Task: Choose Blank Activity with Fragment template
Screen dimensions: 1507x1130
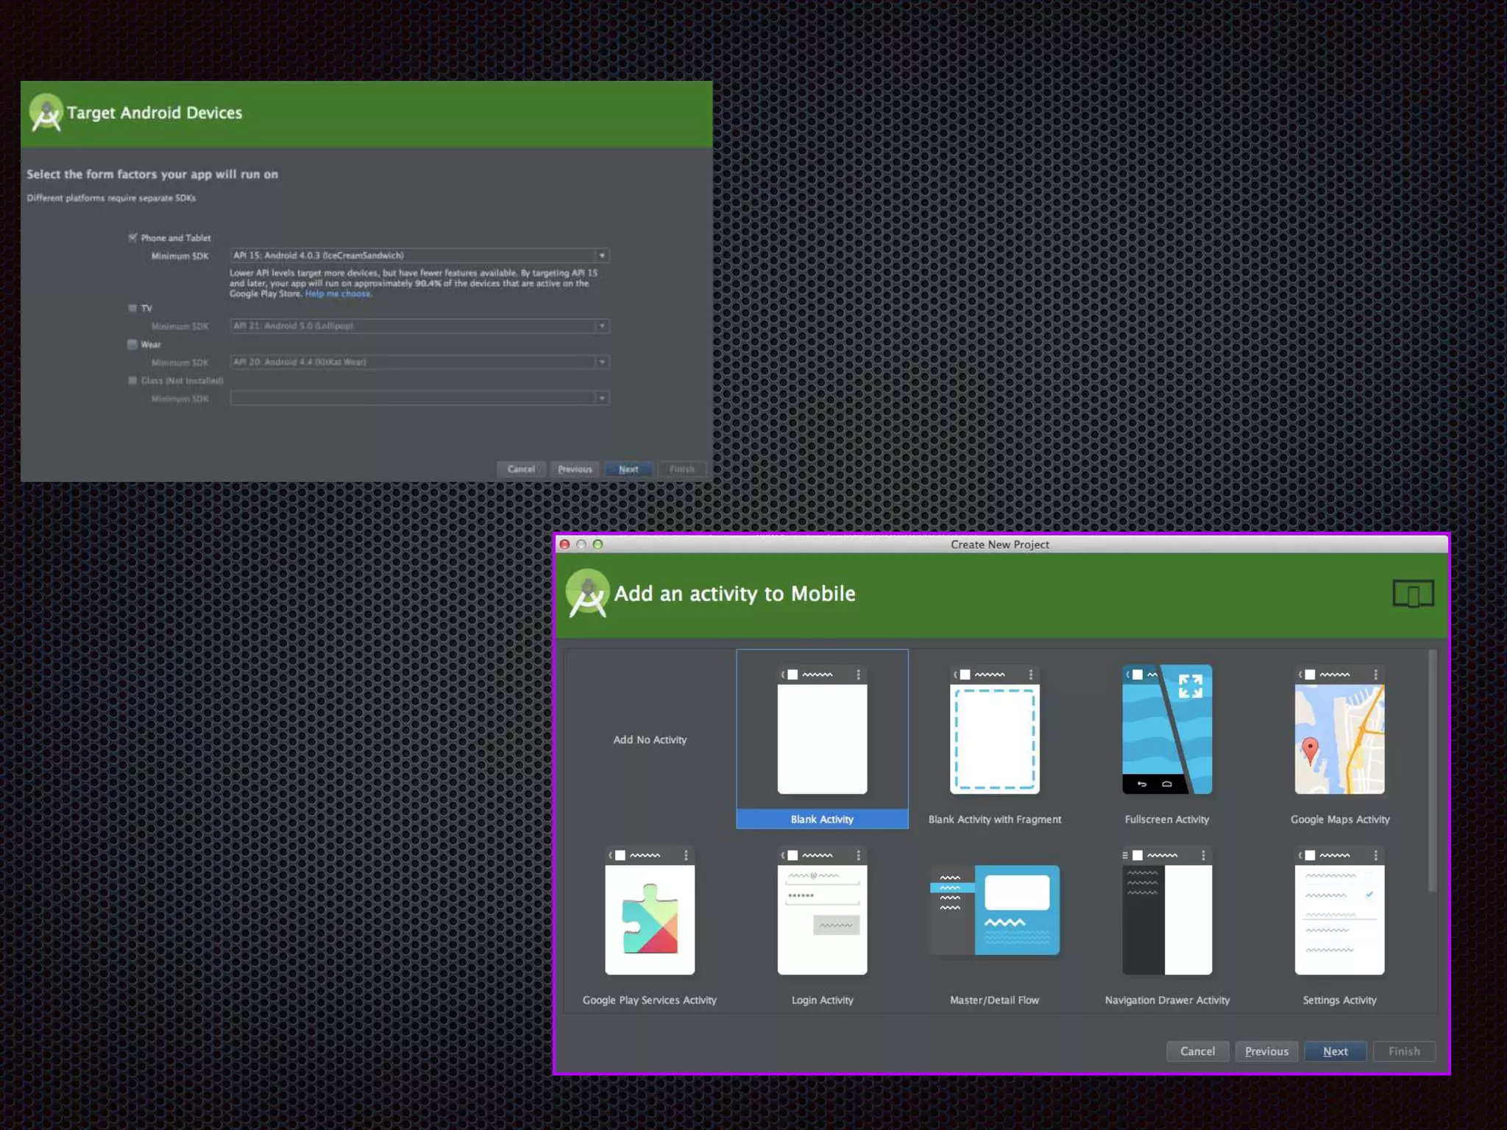Action: [x=994, y=731]
